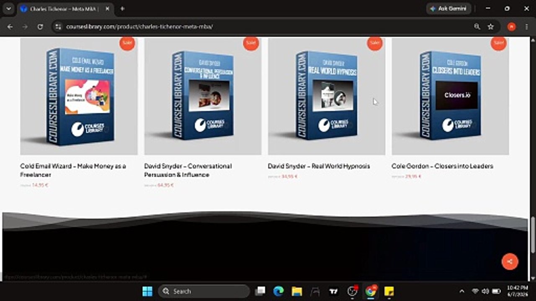Screen dimensions: 536x301
Task: Open Cold Email Wizard – Make Money link
Action: pos(73,170)
